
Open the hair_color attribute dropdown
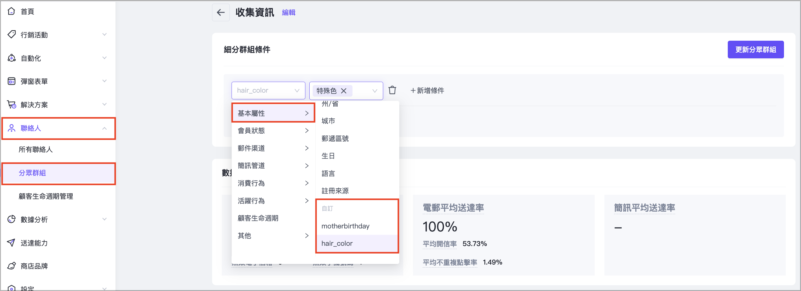point(268,91)
